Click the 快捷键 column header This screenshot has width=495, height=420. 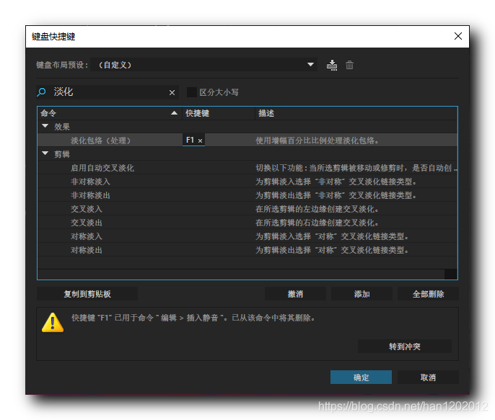tap(219, 113)
